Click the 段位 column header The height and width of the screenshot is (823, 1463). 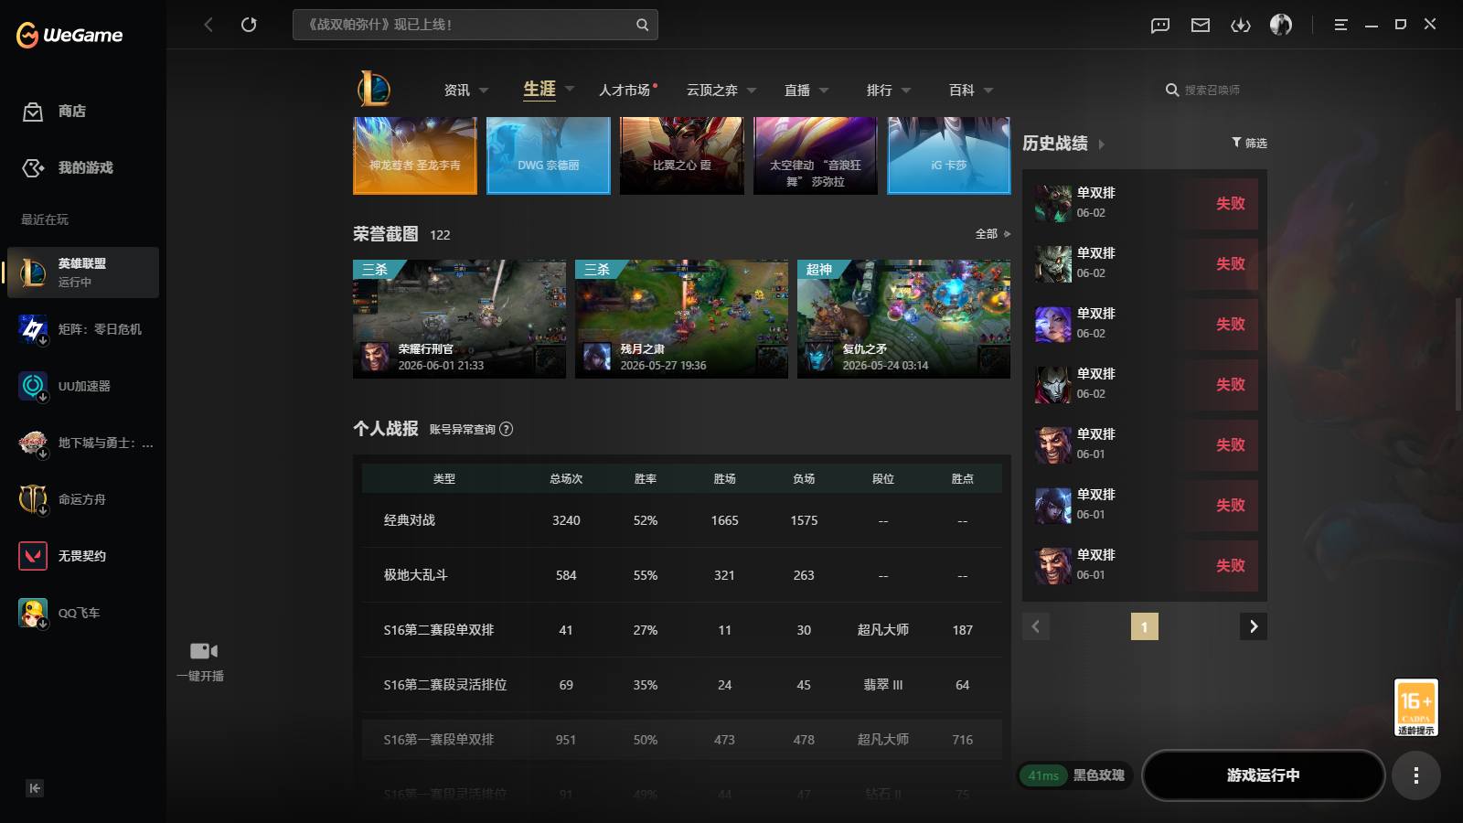click(883, 479)
